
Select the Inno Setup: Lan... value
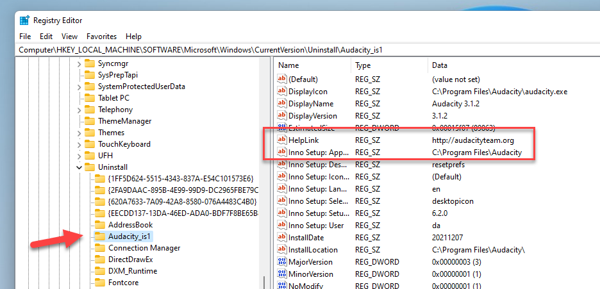(319, 189)
